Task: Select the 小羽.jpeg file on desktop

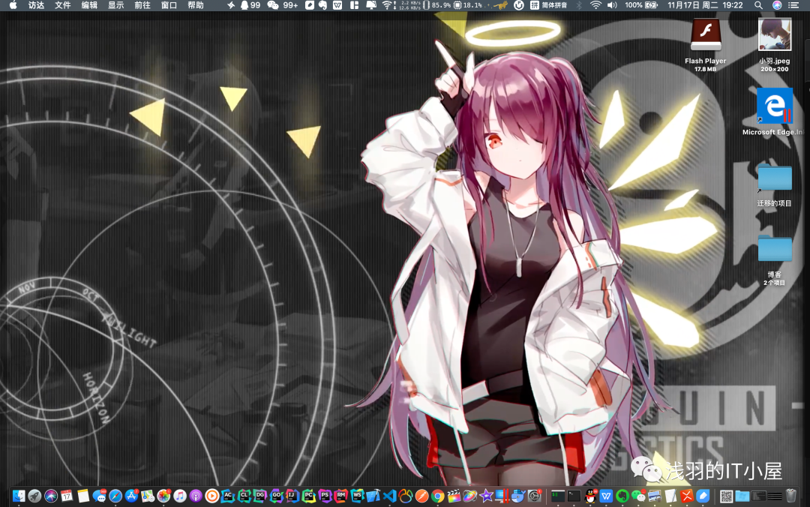Action: pos(774,34)
